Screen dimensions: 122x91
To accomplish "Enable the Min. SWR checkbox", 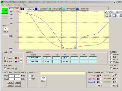I will coord(5,68).
